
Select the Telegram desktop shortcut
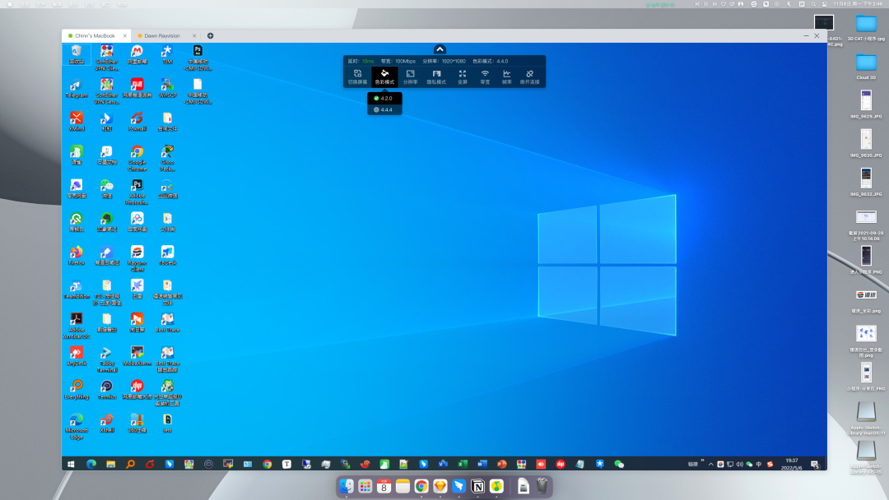point(77,89)
